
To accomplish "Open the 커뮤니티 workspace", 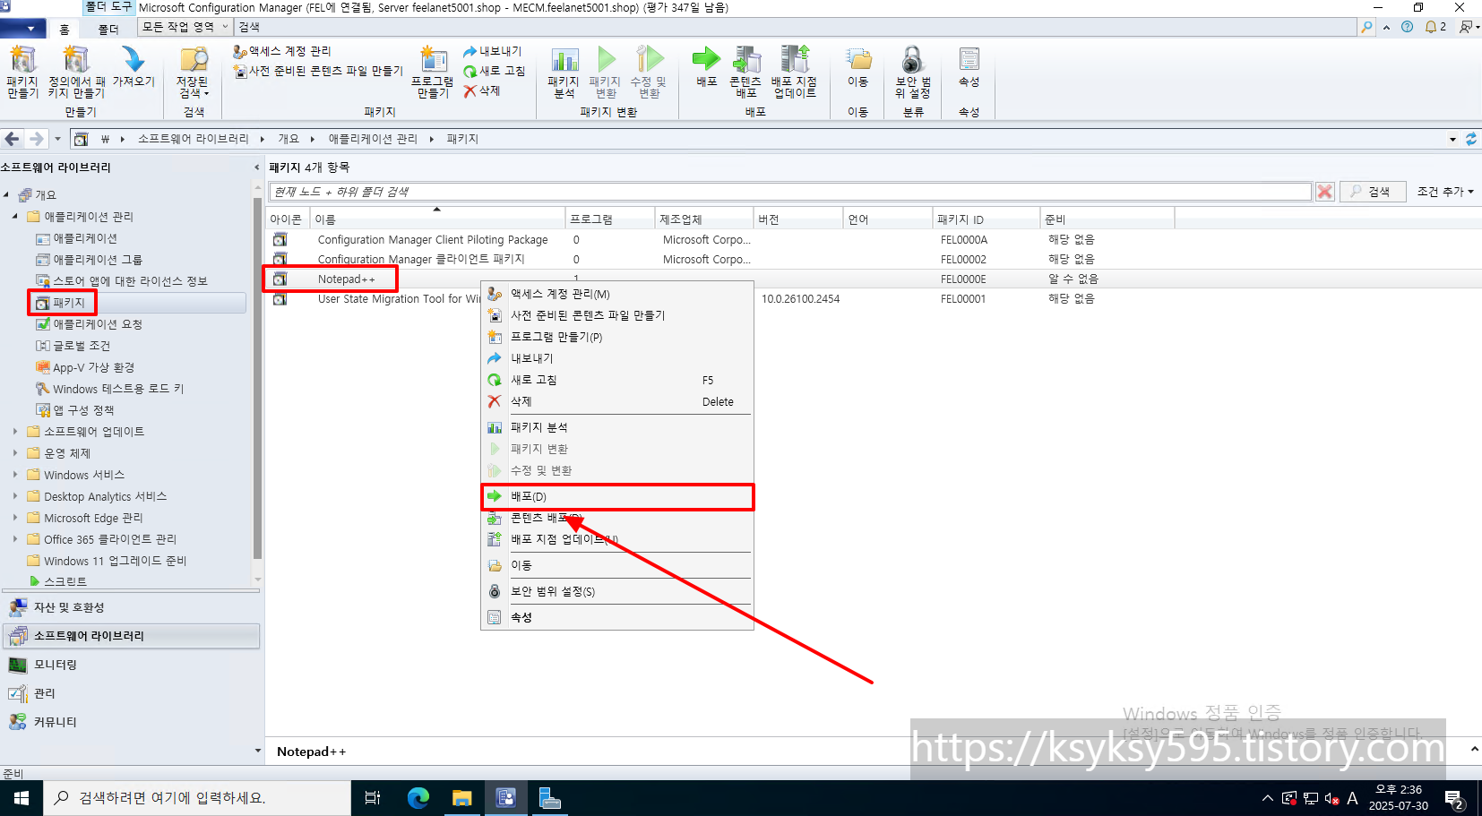I will tap(131, 722).
